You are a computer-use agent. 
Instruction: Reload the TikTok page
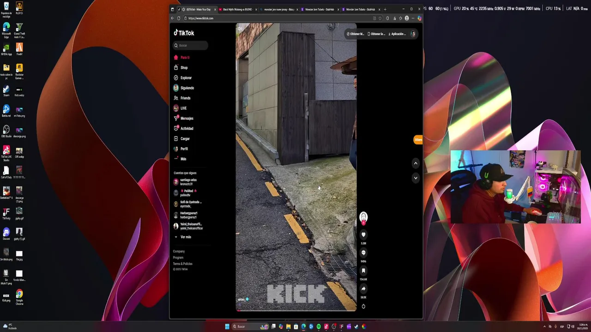[x=179, y=18]
